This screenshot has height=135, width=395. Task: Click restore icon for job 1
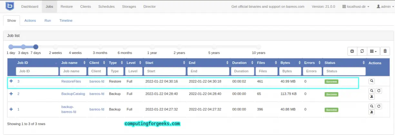pyautogui.click(x=371, y=113)
